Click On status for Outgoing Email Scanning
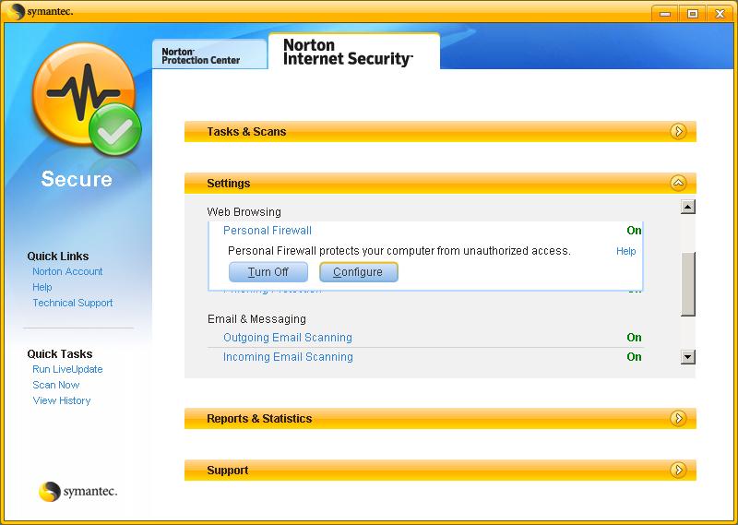The width and height of the screenshot is (738, 525). (x=634, y=338)
